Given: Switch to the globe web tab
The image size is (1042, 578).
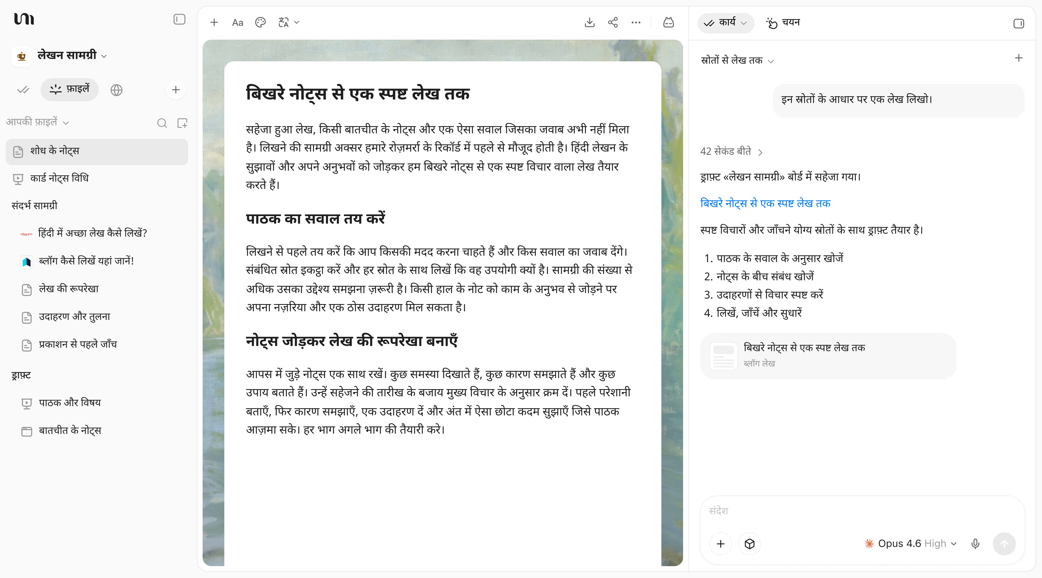Looking at the screenshot, I should (116, 90).
